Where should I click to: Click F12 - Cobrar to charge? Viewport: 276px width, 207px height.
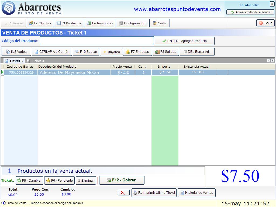122,180
